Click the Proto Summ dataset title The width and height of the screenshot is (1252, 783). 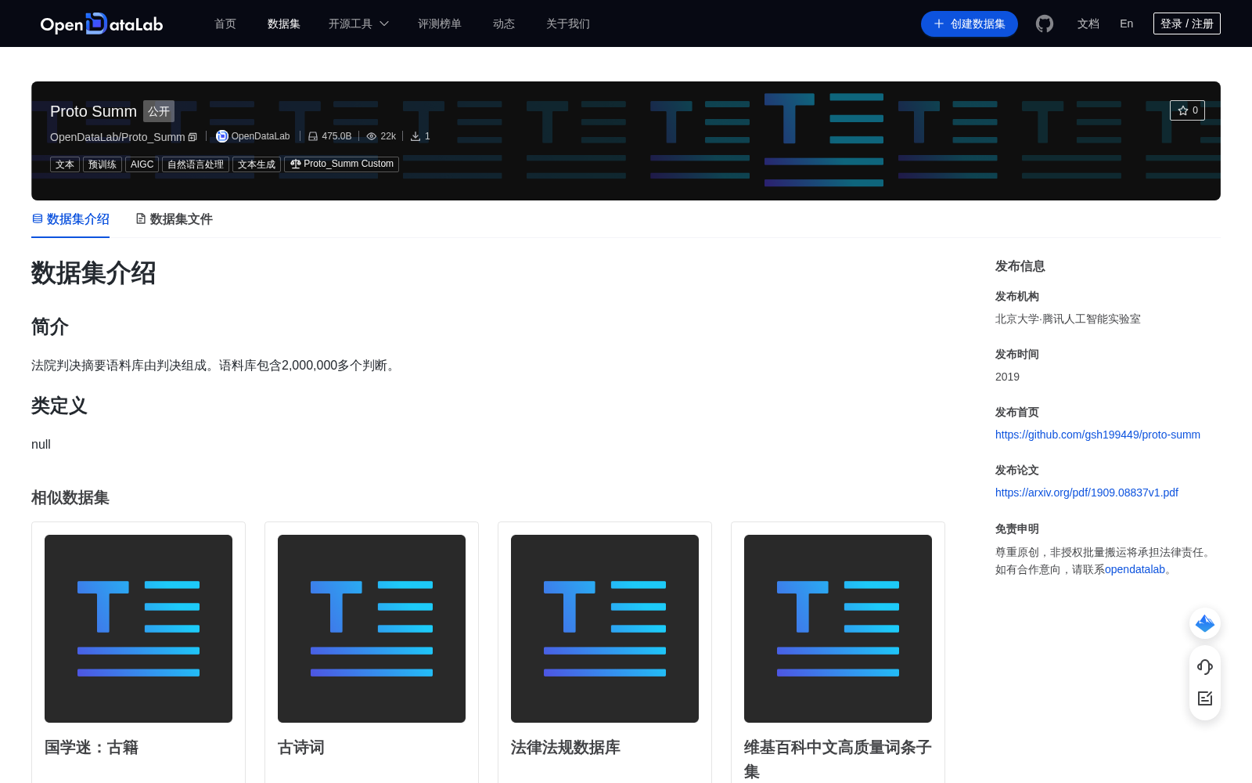point(93,111)
